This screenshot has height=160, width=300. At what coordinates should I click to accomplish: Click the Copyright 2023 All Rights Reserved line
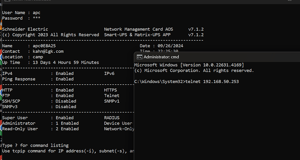tap(50, 35)
